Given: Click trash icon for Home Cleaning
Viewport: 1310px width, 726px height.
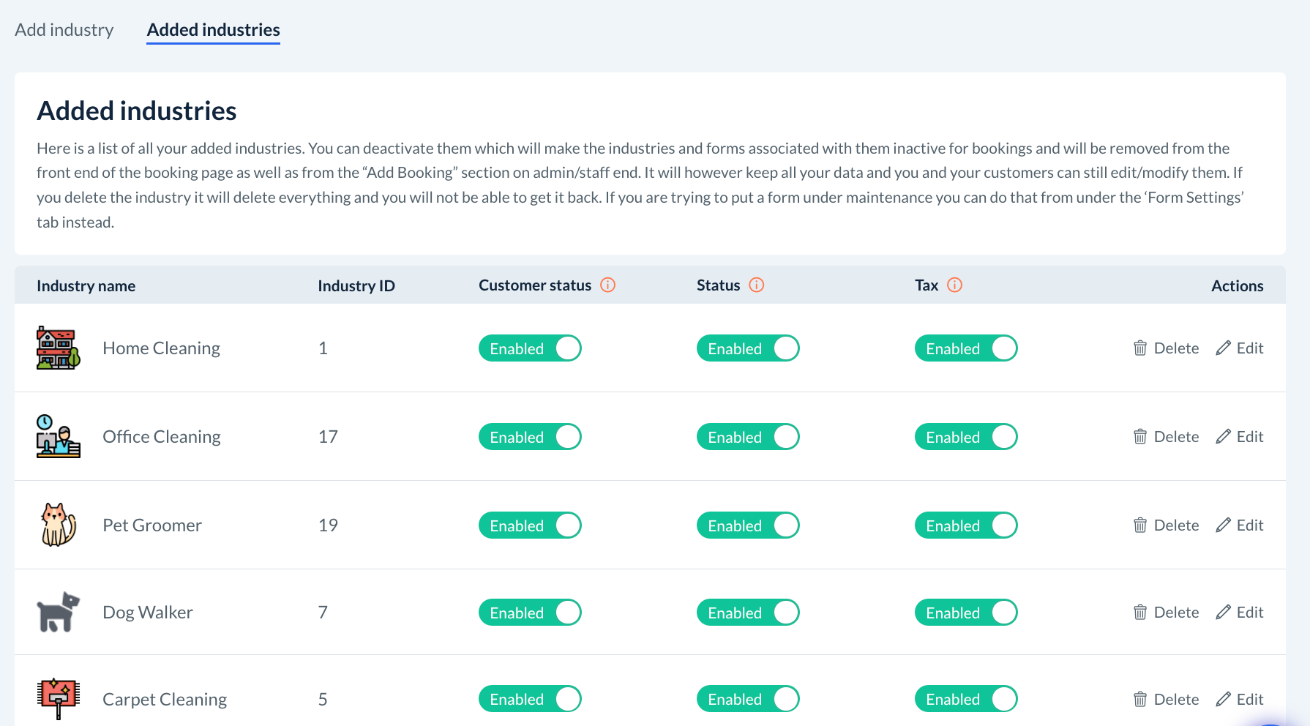Looking at the screenshot, I should pos(1139,348).
